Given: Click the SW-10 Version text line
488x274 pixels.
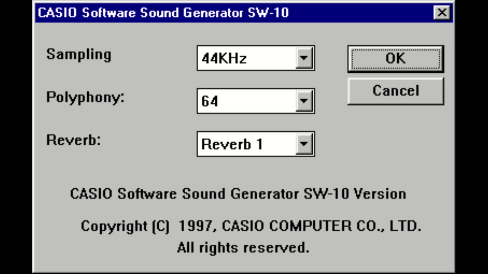Looking at the screenshot, I should coord(238,194).
